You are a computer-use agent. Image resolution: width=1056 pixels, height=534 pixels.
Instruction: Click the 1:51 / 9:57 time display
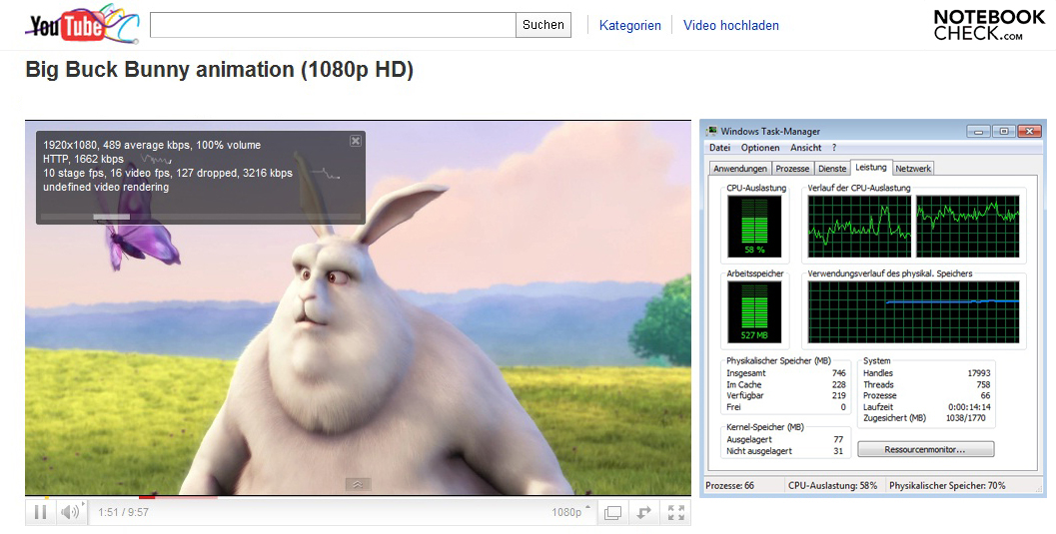coord(123,512)
